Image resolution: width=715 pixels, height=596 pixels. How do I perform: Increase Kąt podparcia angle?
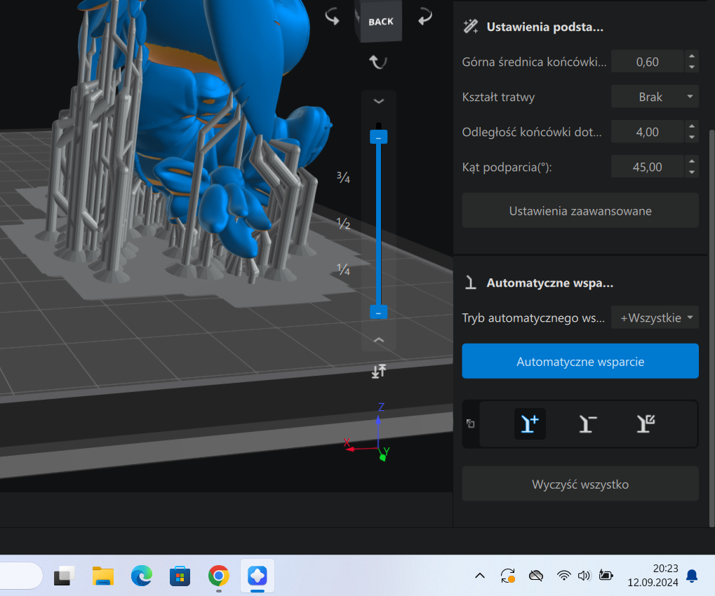(691, 161)
